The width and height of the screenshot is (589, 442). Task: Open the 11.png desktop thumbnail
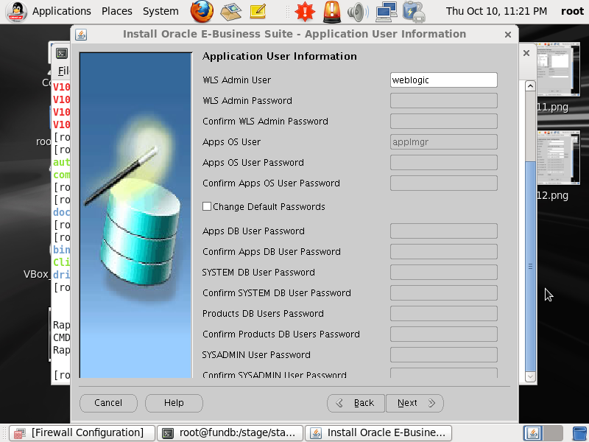tap(558, 69)
